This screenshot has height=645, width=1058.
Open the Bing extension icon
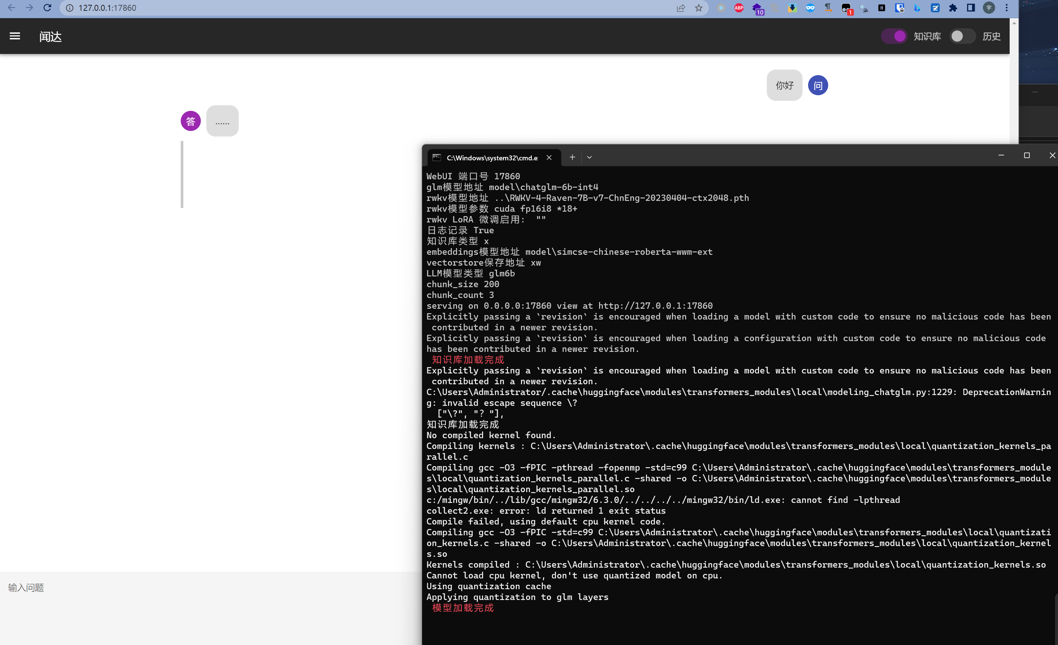coord(917,8)
